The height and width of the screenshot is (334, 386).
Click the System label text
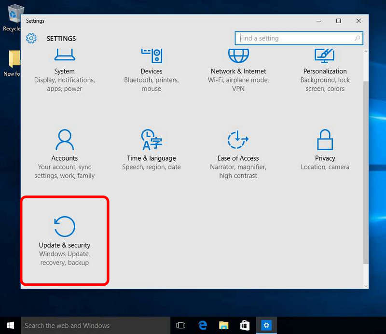click(65, 71)
